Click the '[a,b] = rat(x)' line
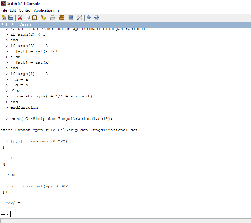Image resolution: width=251 pixels, height=223 pixels. 33,62
